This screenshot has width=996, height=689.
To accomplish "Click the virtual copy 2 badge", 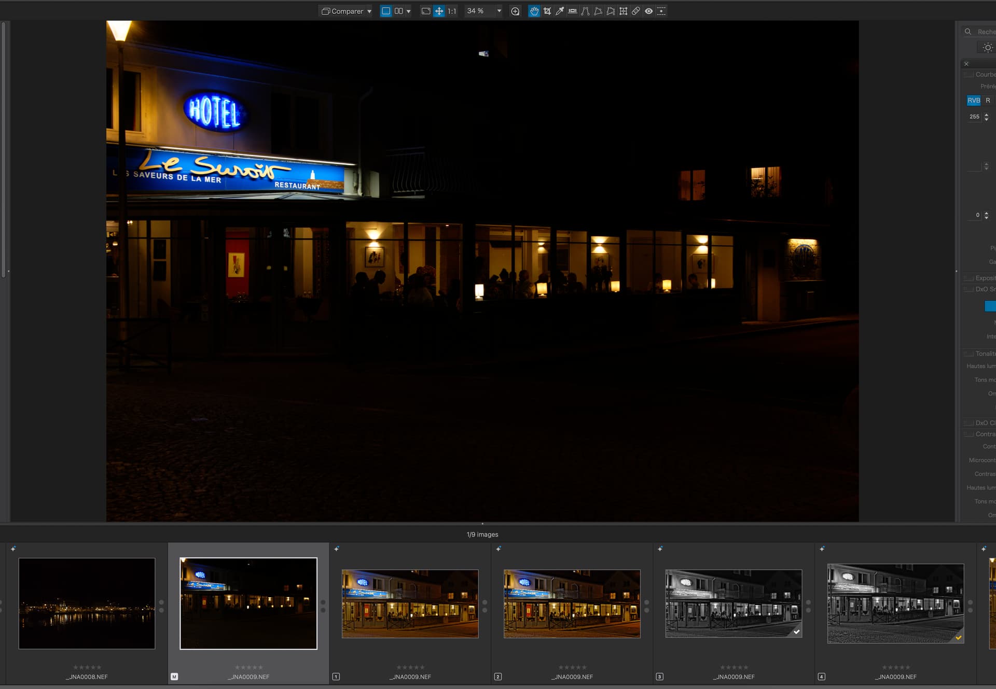I will (498, 677).
